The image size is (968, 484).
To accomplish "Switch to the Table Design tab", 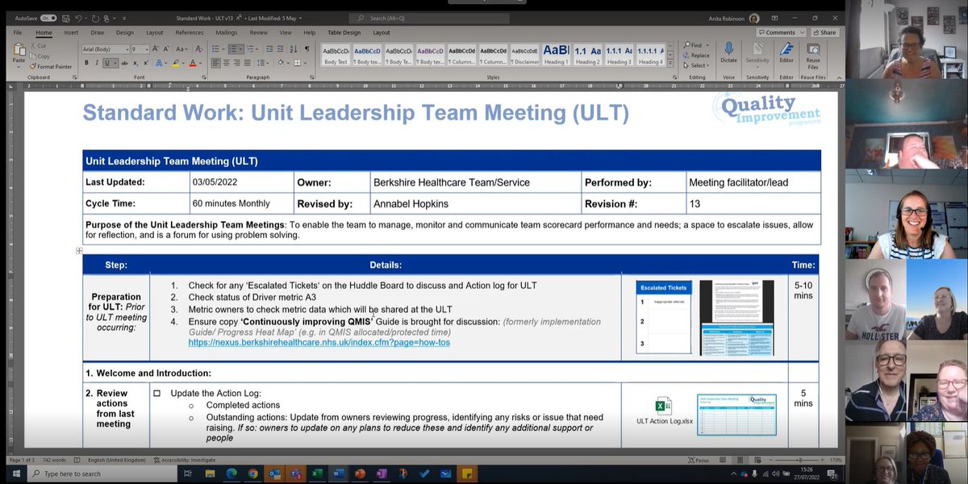I will (343, 33).
